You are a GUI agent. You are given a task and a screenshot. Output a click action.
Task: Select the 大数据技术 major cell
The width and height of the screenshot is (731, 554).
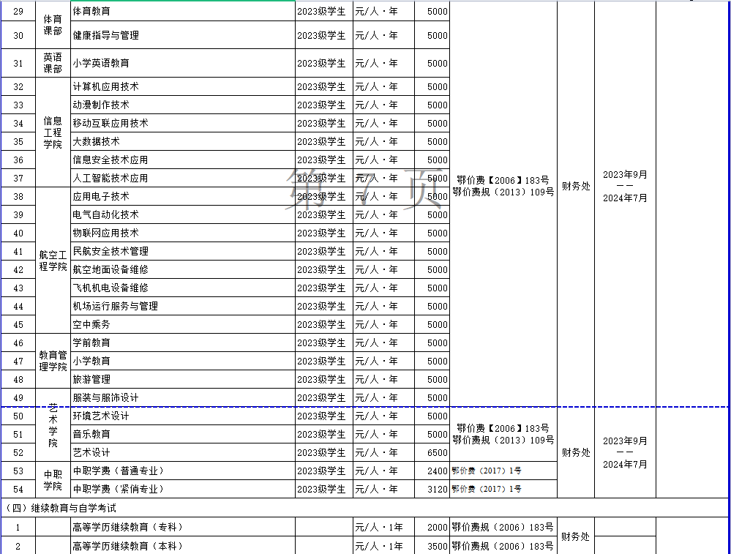pyautogui.click(x=182, y=141)
